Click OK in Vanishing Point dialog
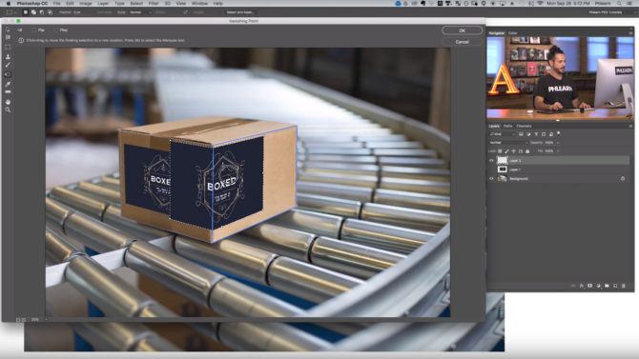 tap(463, 30)
